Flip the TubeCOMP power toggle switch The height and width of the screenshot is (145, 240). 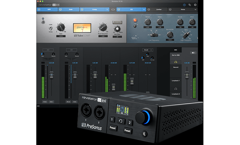(43, 22)
